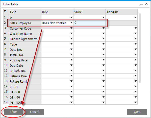151x118 pixels.
Task: Click the Filter button
Action: (14, 112)
